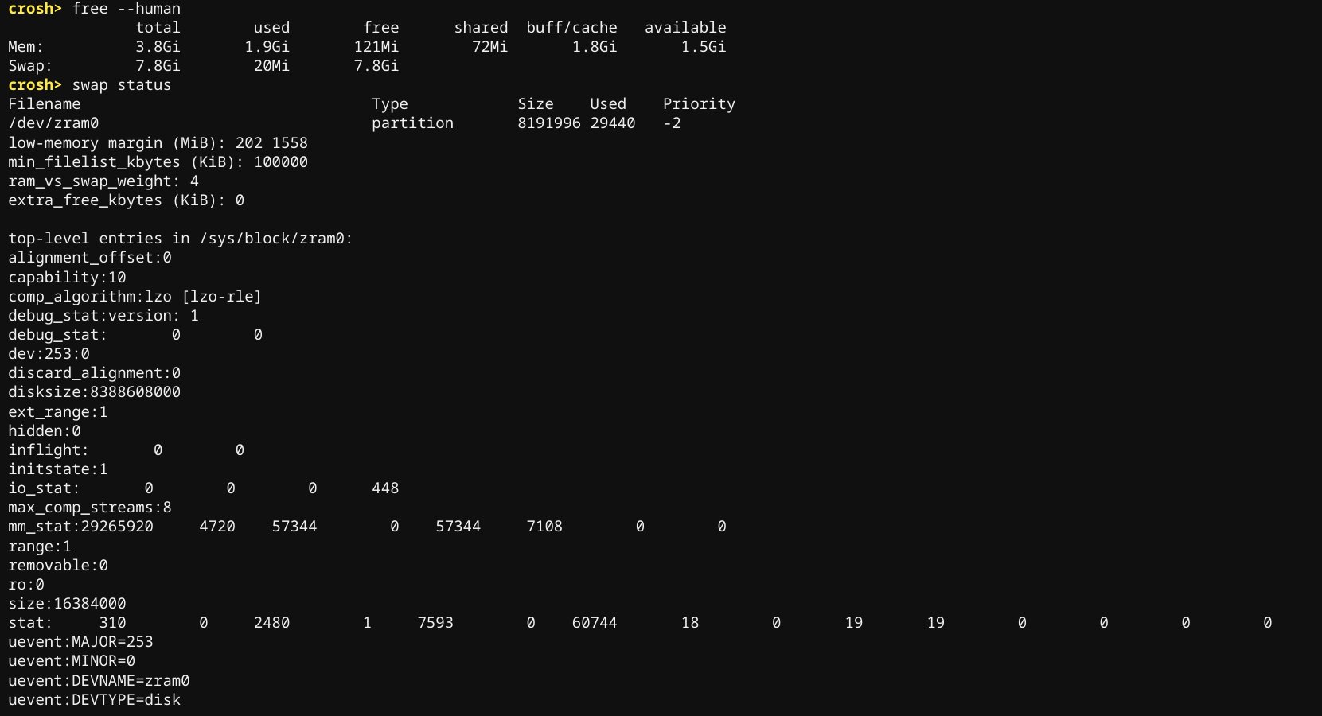
Task: Select the priority value -2
Action: (x=672, y=123)
